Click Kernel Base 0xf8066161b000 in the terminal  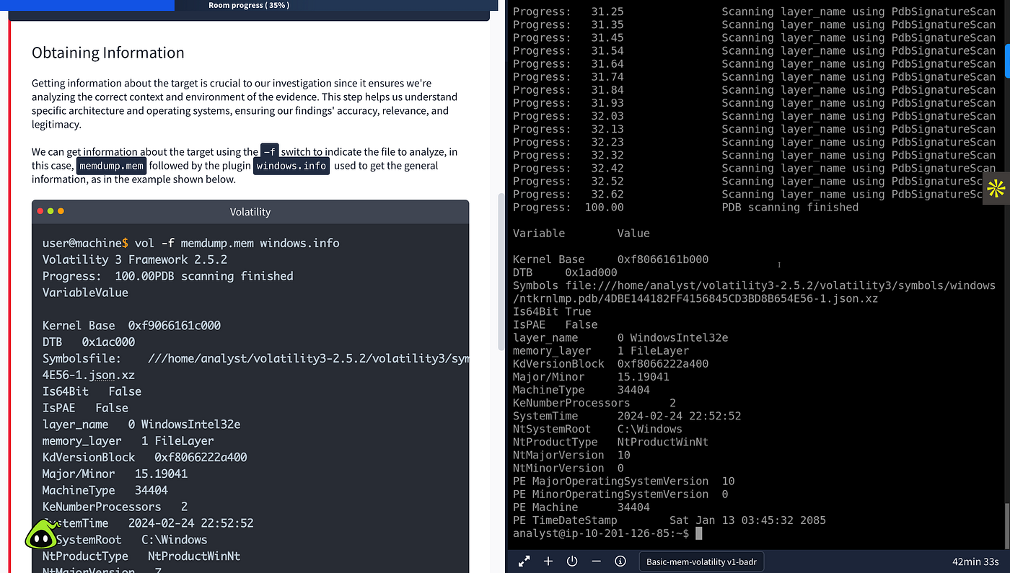coord(610,259)
